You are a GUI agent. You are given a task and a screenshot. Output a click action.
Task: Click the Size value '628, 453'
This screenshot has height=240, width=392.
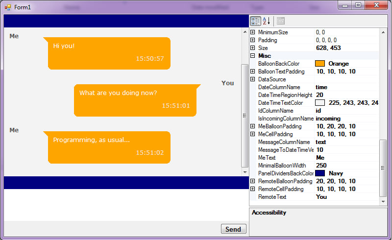pyautogui.click(x=328, y=48)
